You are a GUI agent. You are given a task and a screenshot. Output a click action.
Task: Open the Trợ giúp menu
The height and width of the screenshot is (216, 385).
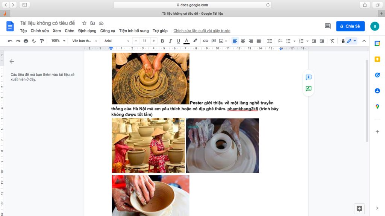click(x=160, y=31)
